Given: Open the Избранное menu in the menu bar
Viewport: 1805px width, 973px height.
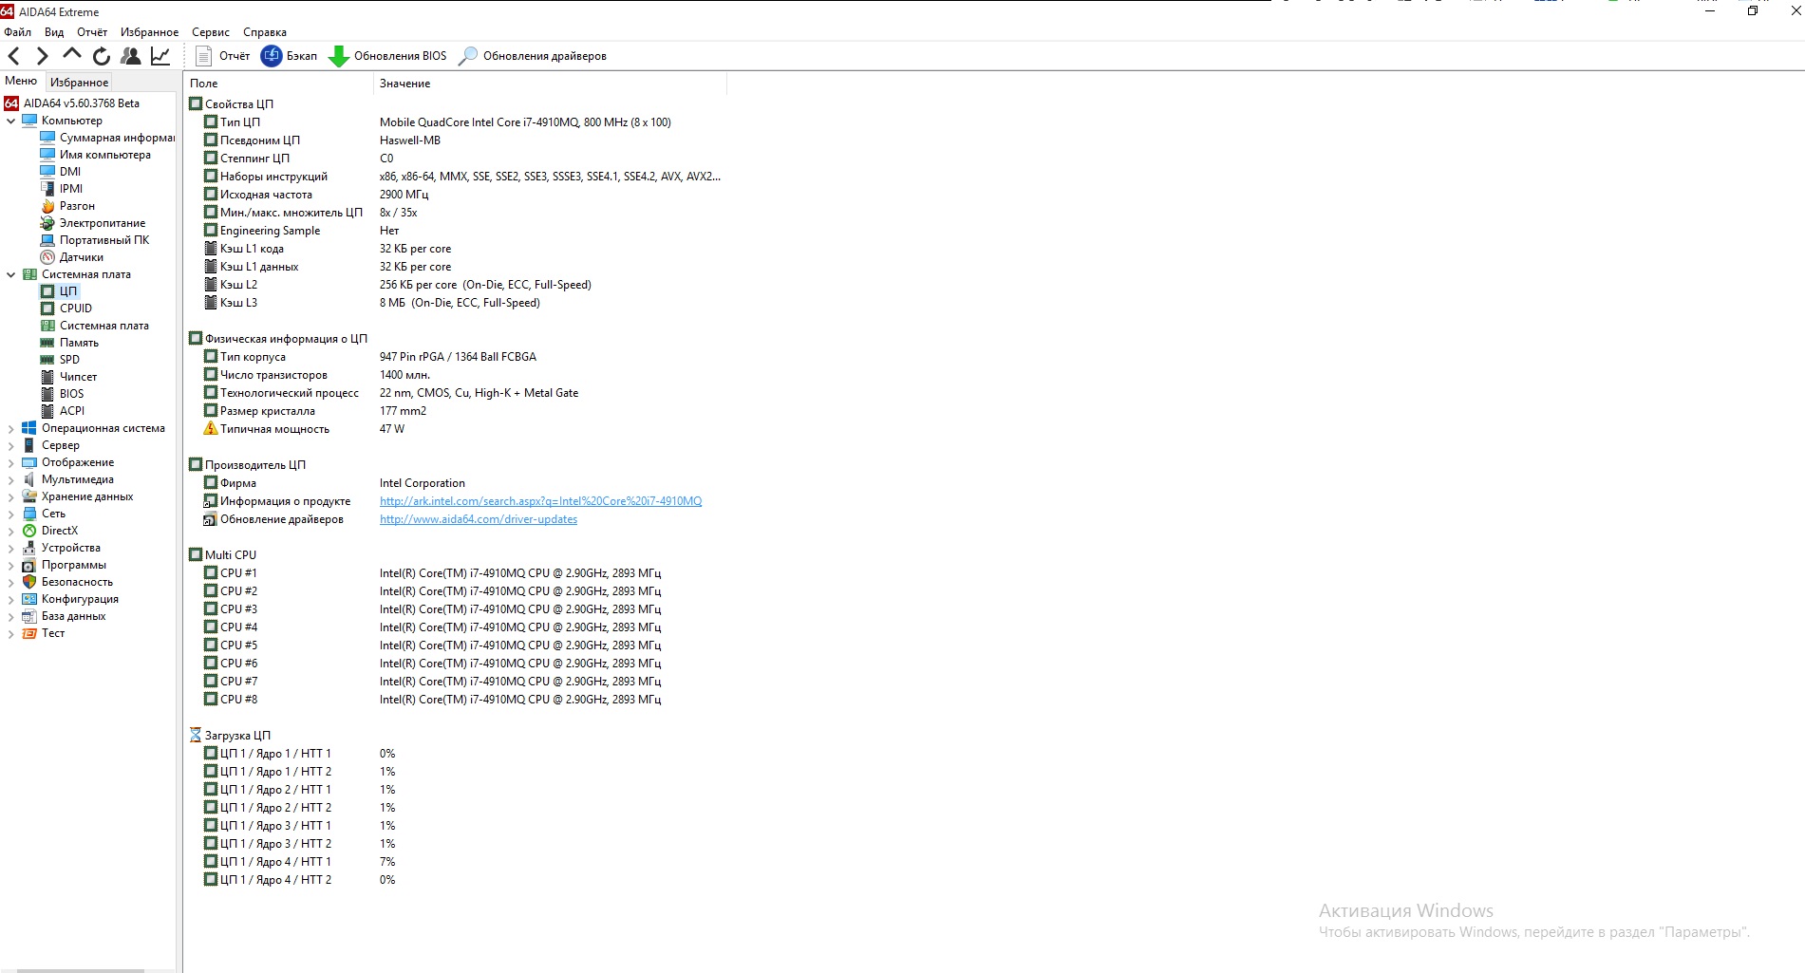Looking at the screenshot, I should point(149,32).
